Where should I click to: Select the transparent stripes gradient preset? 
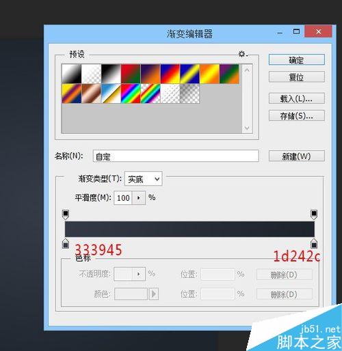click(x=170, y=94)
